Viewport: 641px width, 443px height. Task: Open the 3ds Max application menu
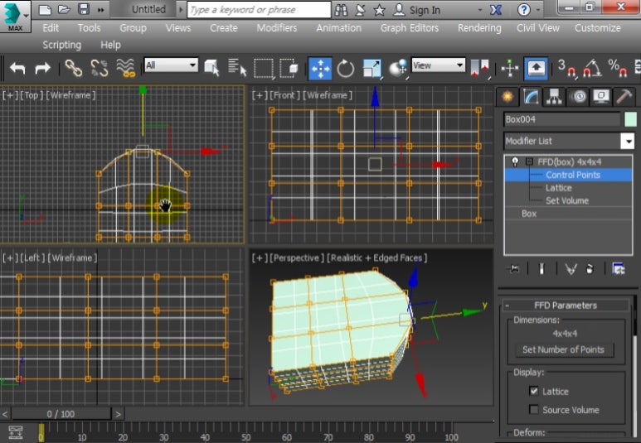tap(15, 17)
